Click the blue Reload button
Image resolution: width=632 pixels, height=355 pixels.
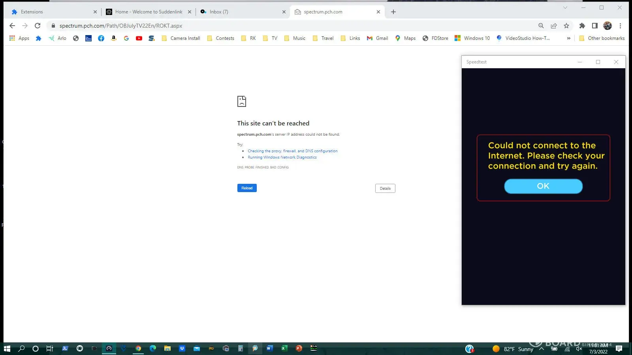point(247,188)
